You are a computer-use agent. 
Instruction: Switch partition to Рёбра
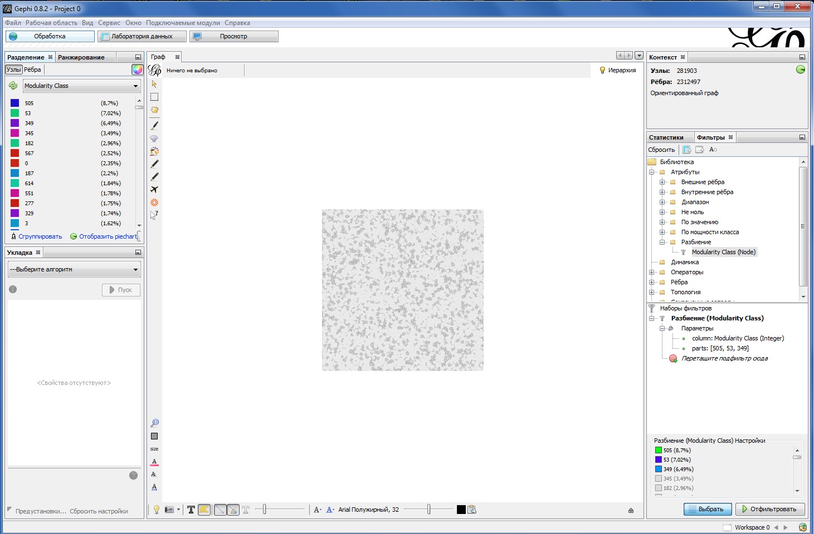coord(32,70)
